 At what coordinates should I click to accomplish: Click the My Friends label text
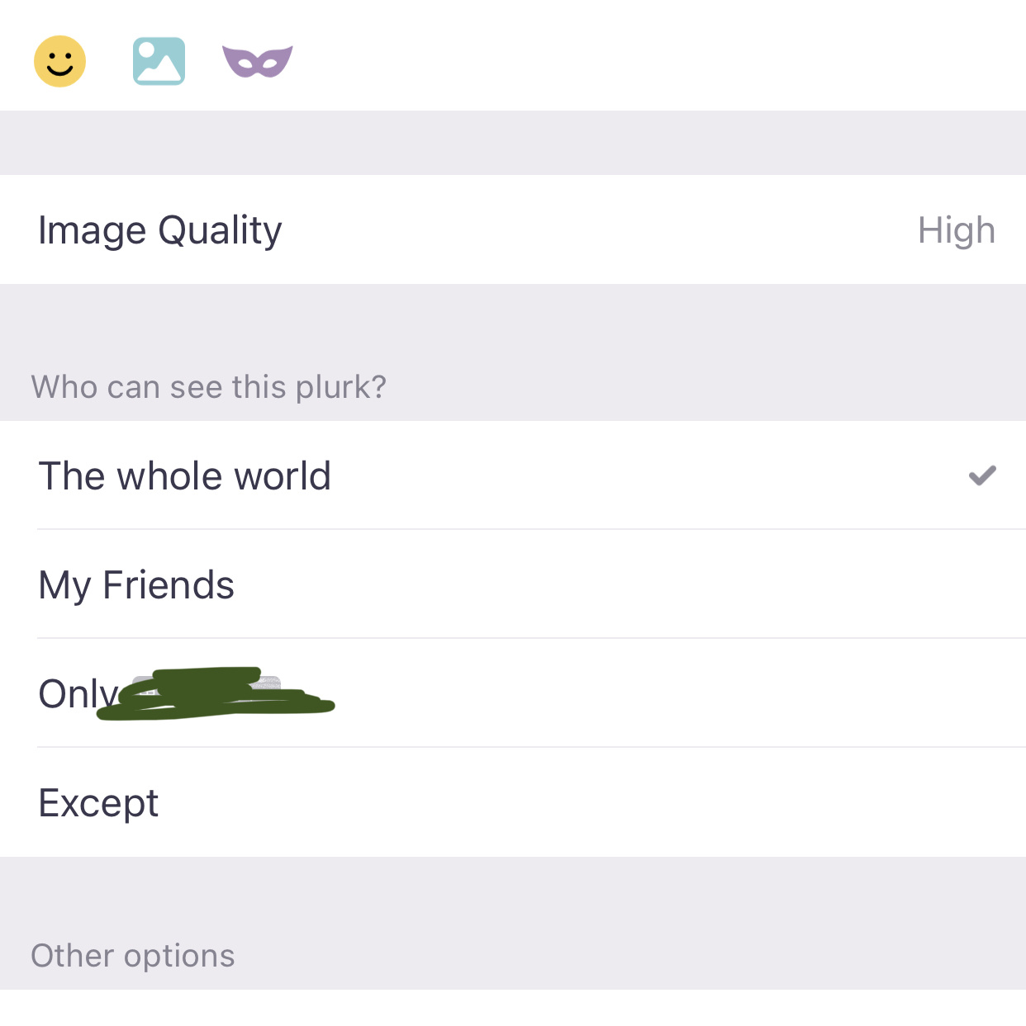[136, 585]
